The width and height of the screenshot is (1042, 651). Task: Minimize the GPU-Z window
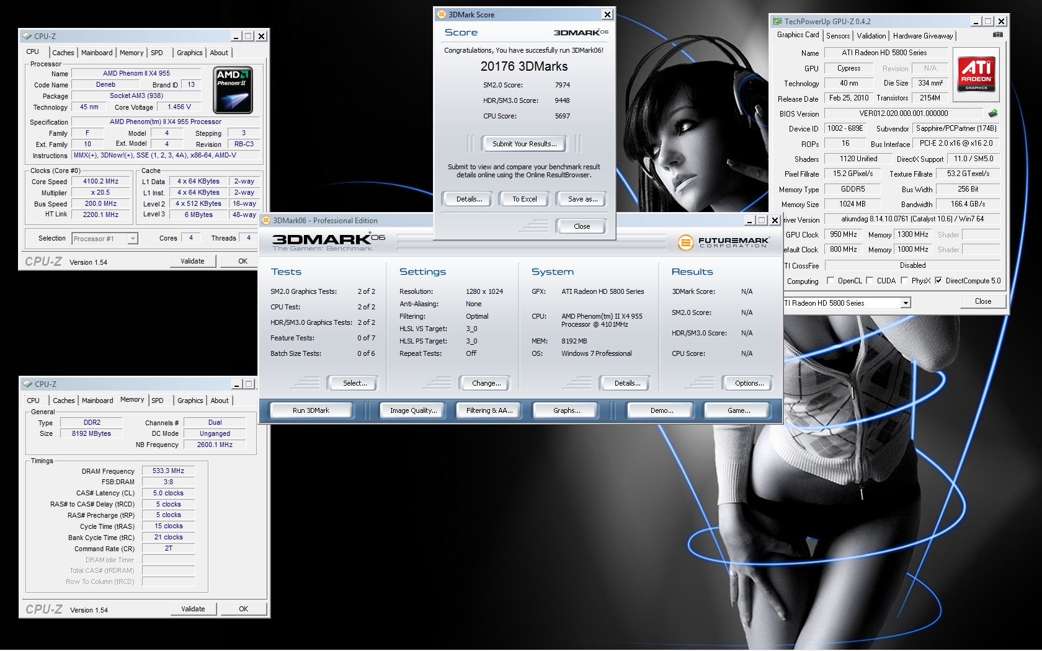[x=976, y=21]
